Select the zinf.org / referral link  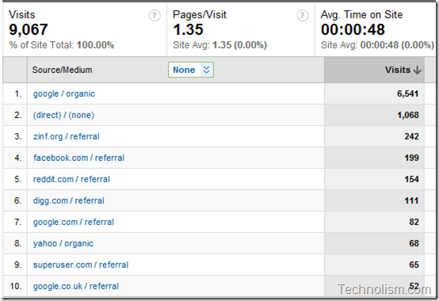pos(67,136)
